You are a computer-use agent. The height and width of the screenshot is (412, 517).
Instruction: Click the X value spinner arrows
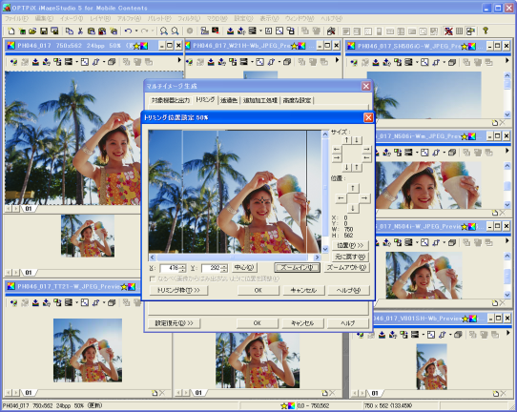(x=183, y=268)
